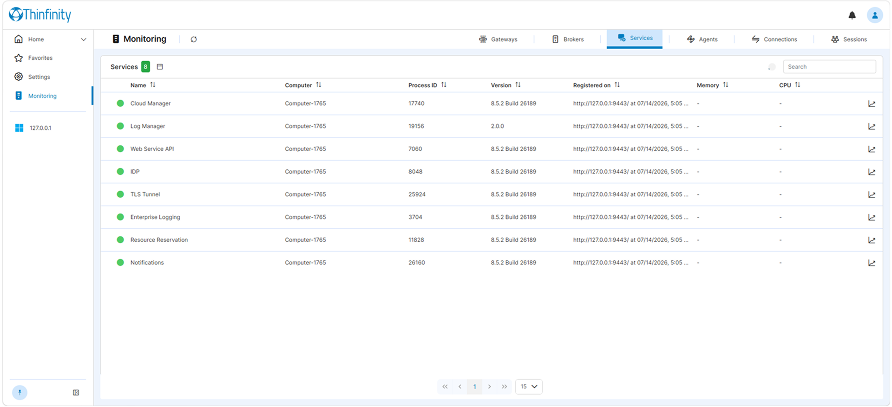Click the Services layout toggle icon

(160, 67)
